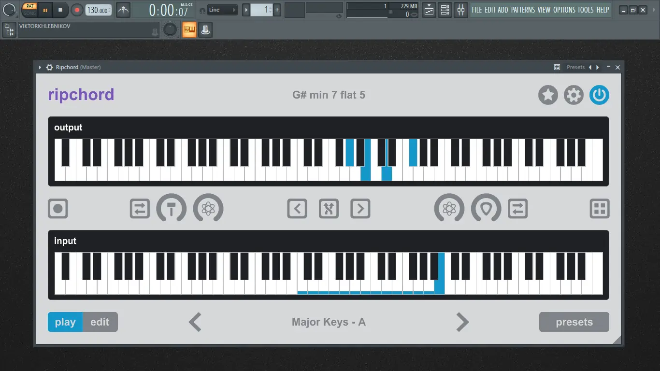This screenshot has width=660, height=371.
Task: Adjust the velocity hammer knob
Action: click(172, 208)
